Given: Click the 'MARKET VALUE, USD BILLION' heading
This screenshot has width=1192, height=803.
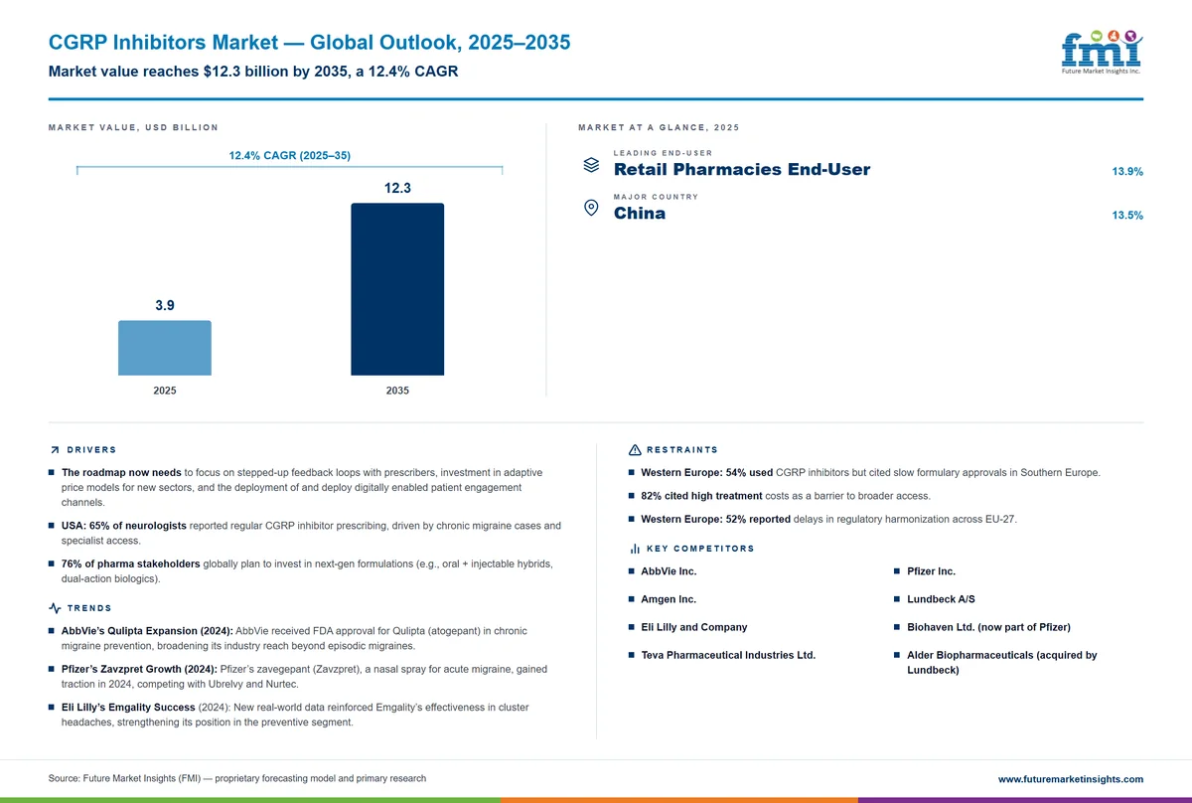Looking at the screenshot, I should pos(133,127).
